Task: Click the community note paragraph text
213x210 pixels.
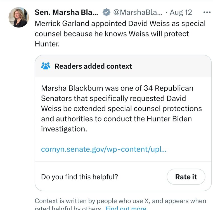Action: click(121, 108)
